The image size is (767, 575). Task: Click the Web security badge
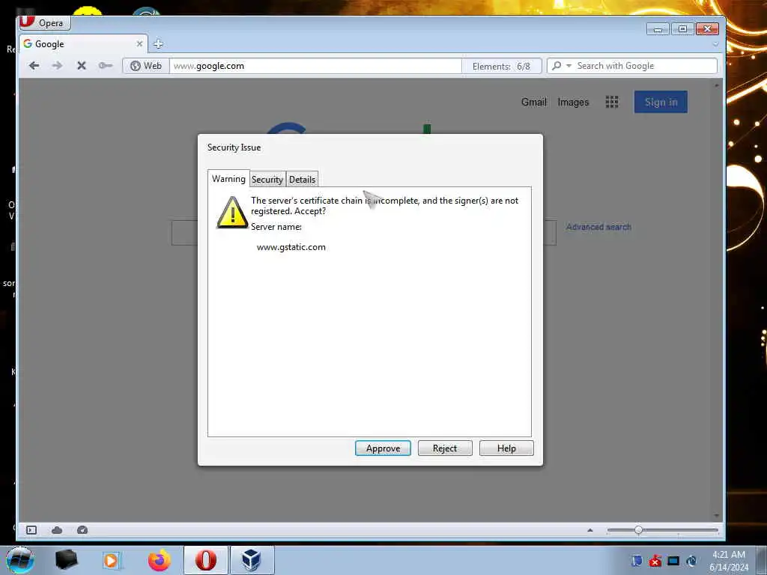tap(146, 66)
